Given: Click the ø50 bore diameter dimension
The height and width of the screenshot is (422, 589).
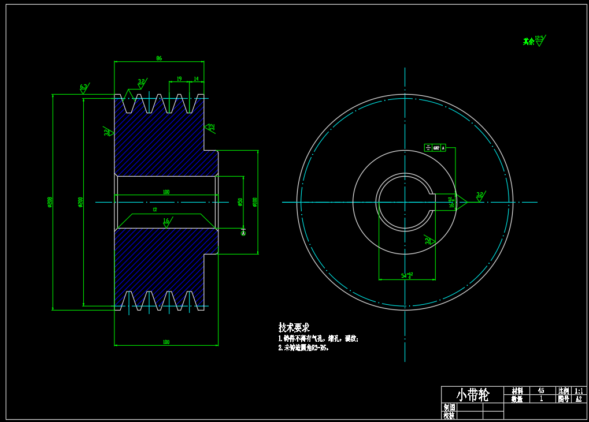Looking at the screenshot, I should click(x=240, y=202).
